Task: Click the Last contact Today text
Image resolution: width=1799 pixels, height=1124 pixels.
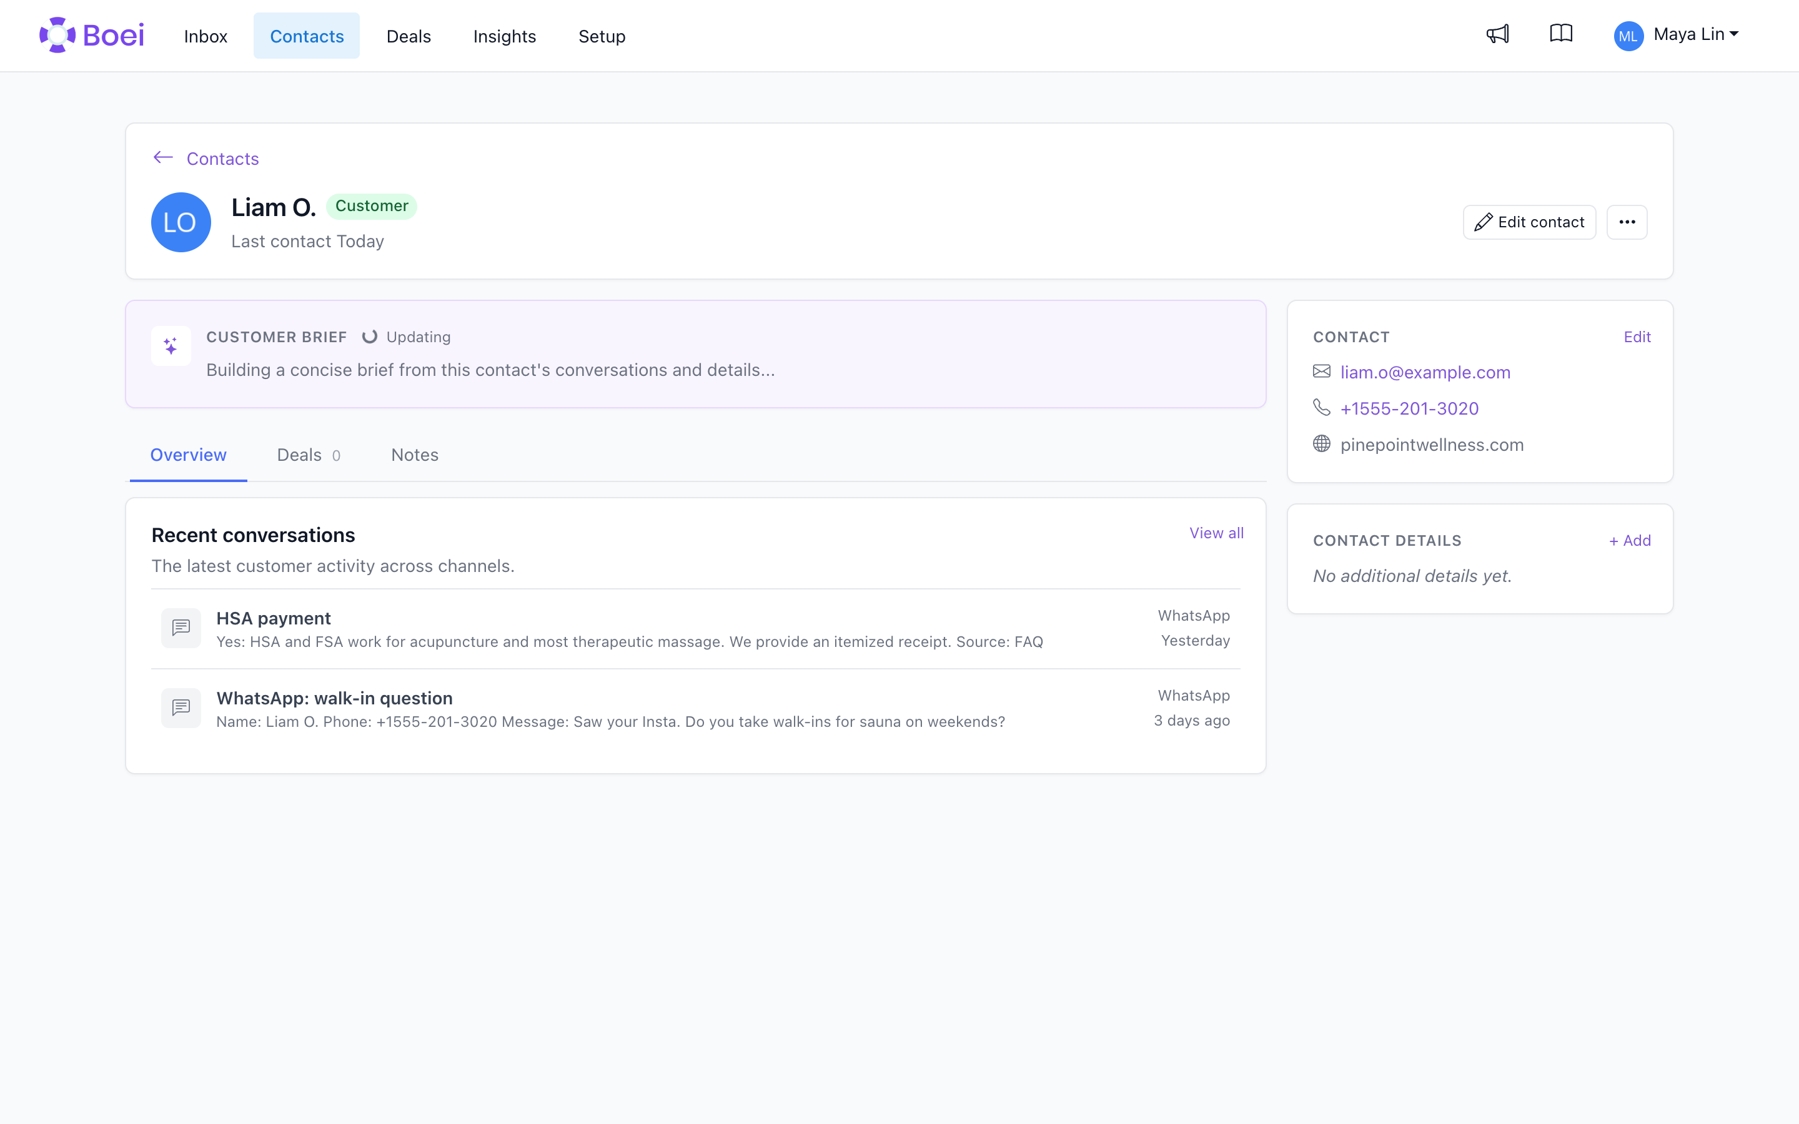Action: 308,242
